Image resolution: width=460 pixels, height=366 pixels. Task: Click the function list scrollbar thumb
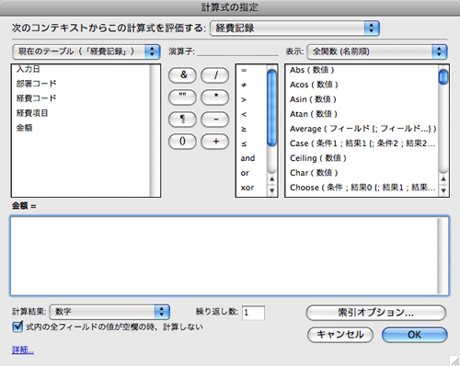(443, 77)
